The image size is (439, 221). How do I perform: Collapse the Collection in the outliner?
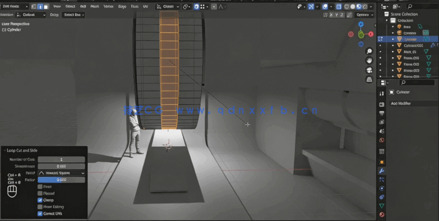tap(387, 20)
